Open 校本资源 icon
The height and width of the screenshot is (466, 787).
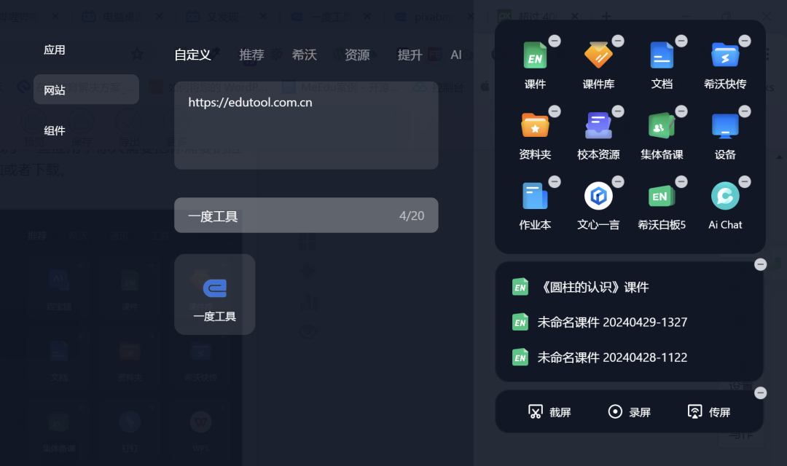598,125
